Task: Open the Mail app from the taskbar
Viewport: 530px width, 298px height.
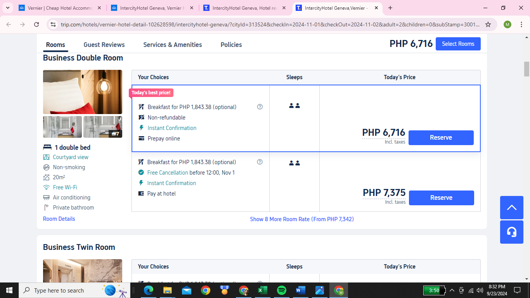Action: pos(186,290)
